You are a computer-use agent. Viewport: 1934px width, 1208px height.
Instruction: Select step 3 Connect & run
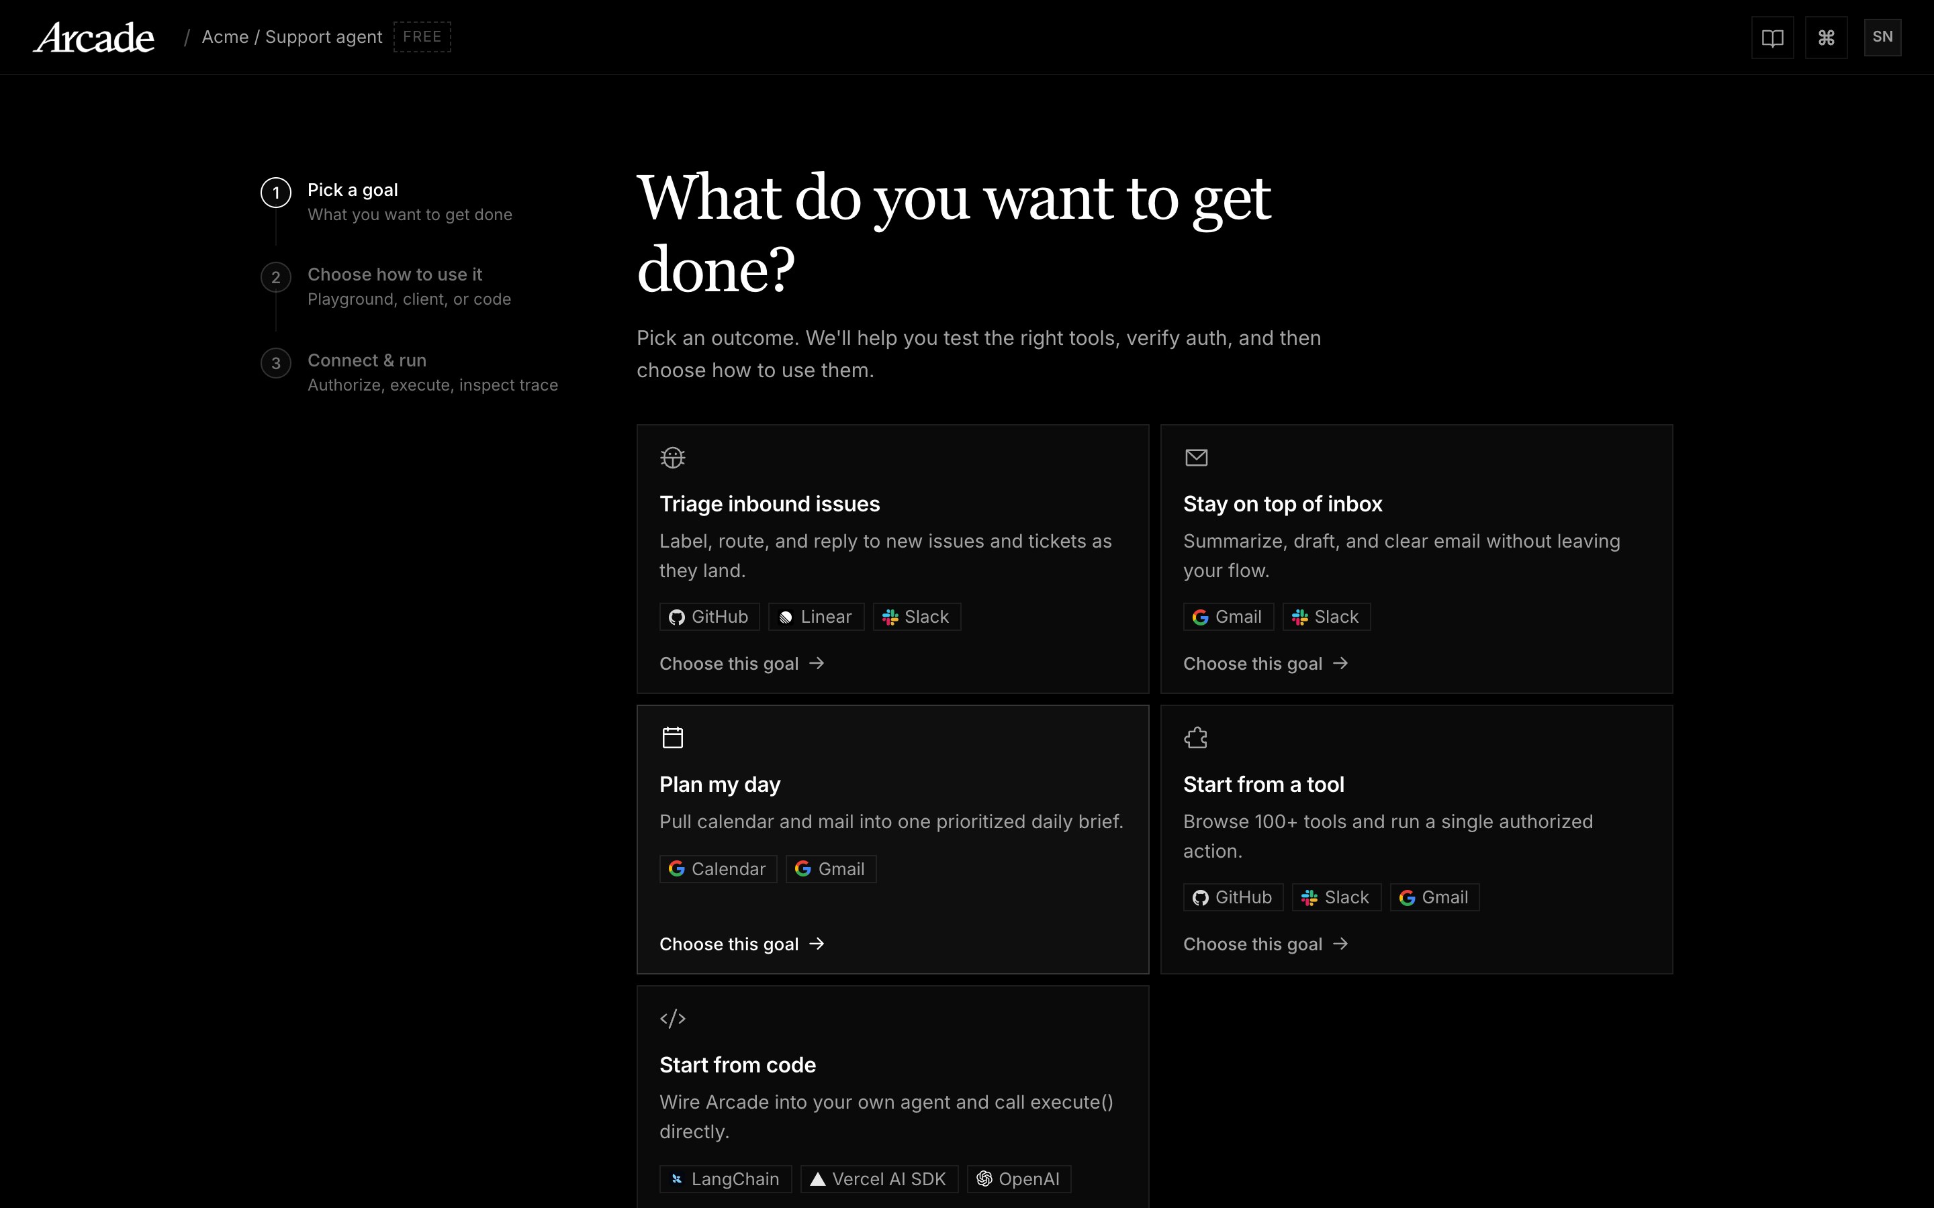click(x=409, y=372)
